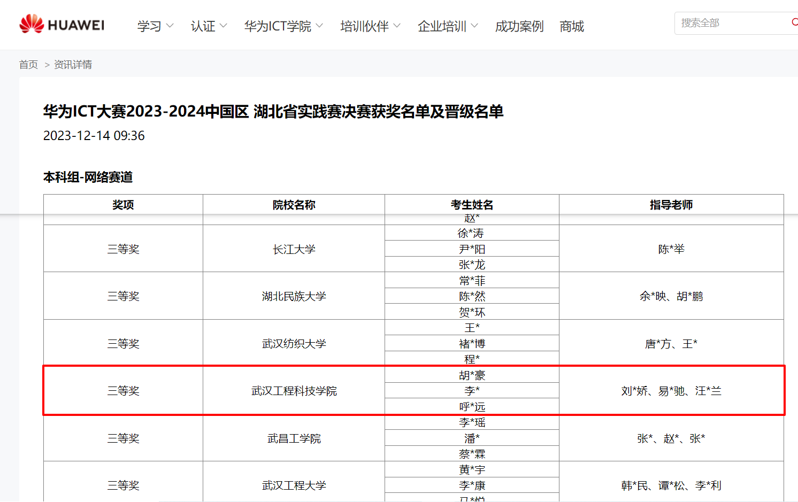This screenshot has height=502, width=798.
Task: Open the 华为ICT学院 menu label
Action: (x=278, y=26)
